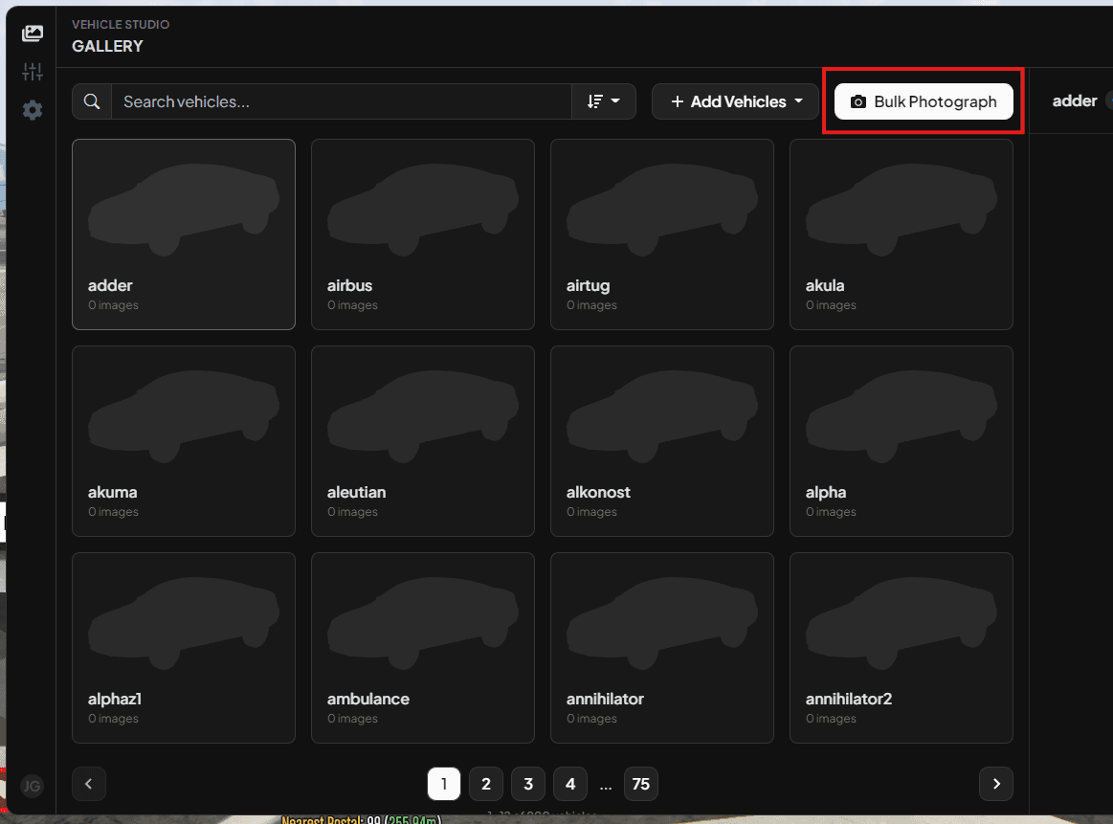
Task: Select the ambulance vehicle card
Action: pyautogui.click(x=423, y=648)
